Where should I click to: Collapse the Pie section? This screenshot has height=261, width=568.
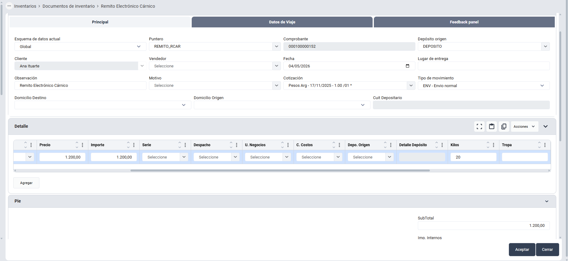coord(547,201)
